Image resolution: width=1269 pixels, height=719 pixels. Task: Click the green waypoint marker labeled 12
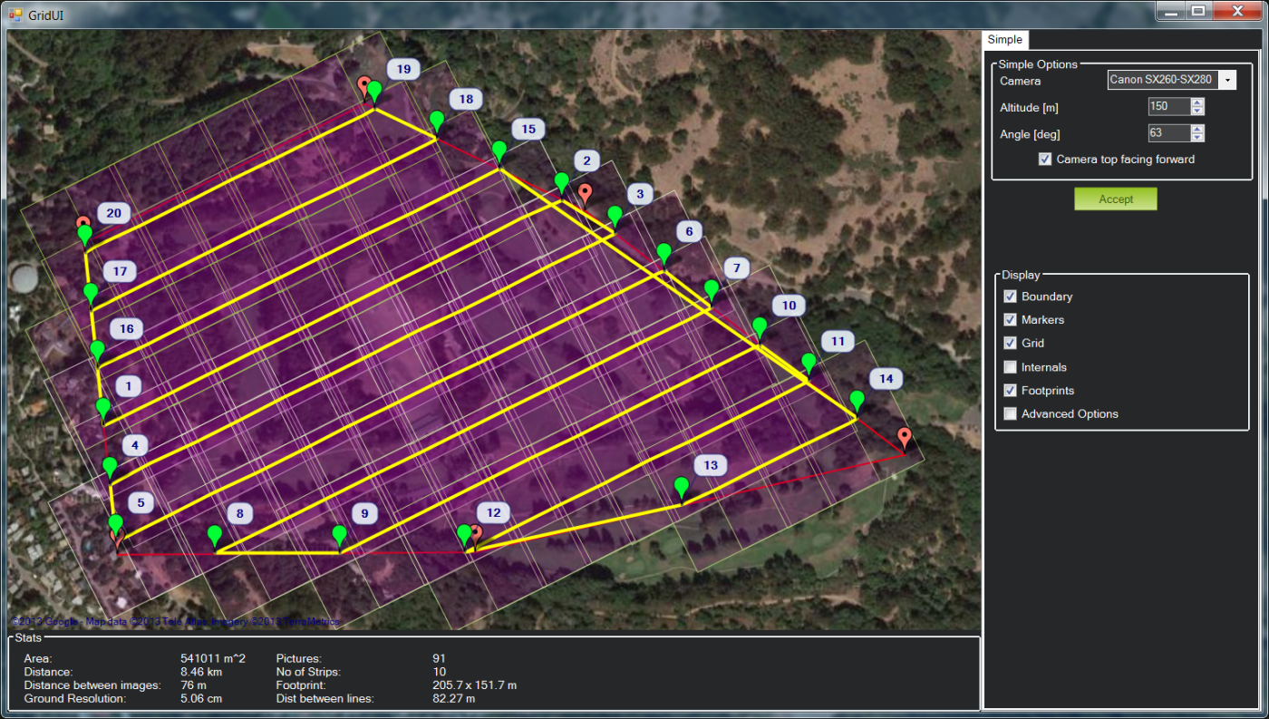pyautogui.click(x=464, y=537)
